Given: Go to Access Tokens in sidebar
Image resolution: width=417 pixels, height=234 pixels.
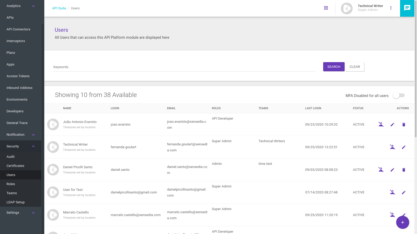Looking at the screenshot, I should click(x=18, y=76).
